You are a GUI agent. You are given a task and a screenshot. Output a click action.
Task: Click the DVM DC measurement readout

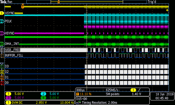[x=39, y=103]
